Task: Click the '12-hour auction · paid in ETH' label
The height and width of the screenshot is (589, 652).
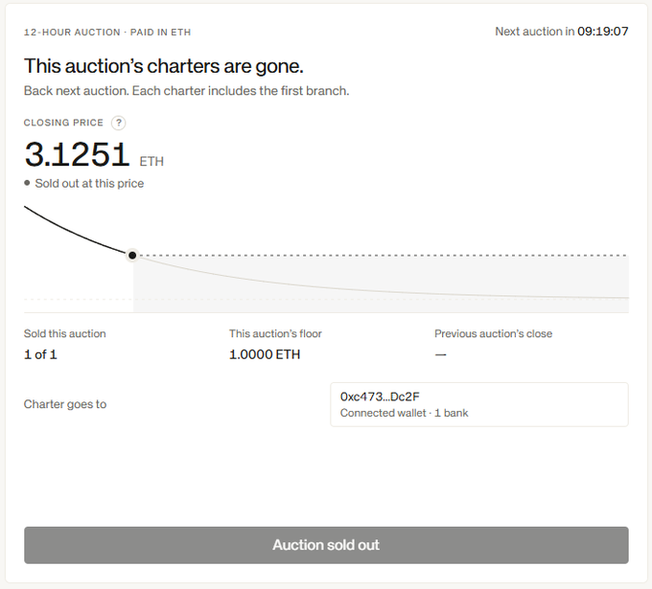Action: 107,33
